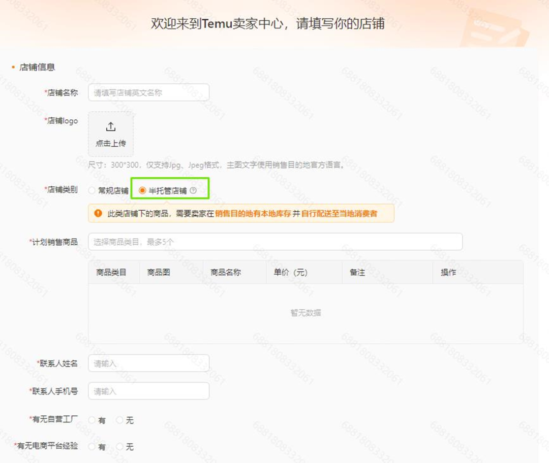The image size is (549, 463).
Task: Select 无 for 有无自营工厂
Action: point(119,420)
